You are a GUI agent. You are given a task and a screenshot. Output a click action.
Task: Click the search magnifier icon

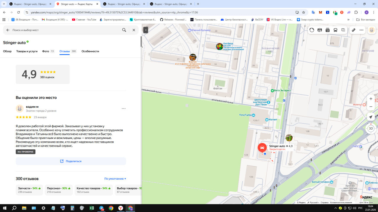124,30
